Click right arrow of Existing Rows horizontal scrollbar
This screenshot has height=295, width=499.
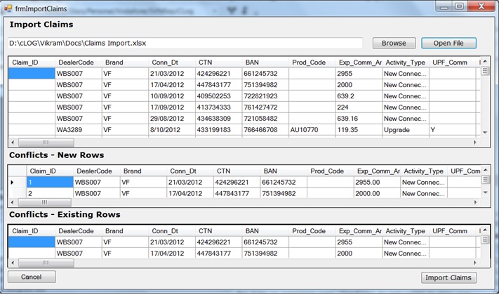[x=475, y=263]
